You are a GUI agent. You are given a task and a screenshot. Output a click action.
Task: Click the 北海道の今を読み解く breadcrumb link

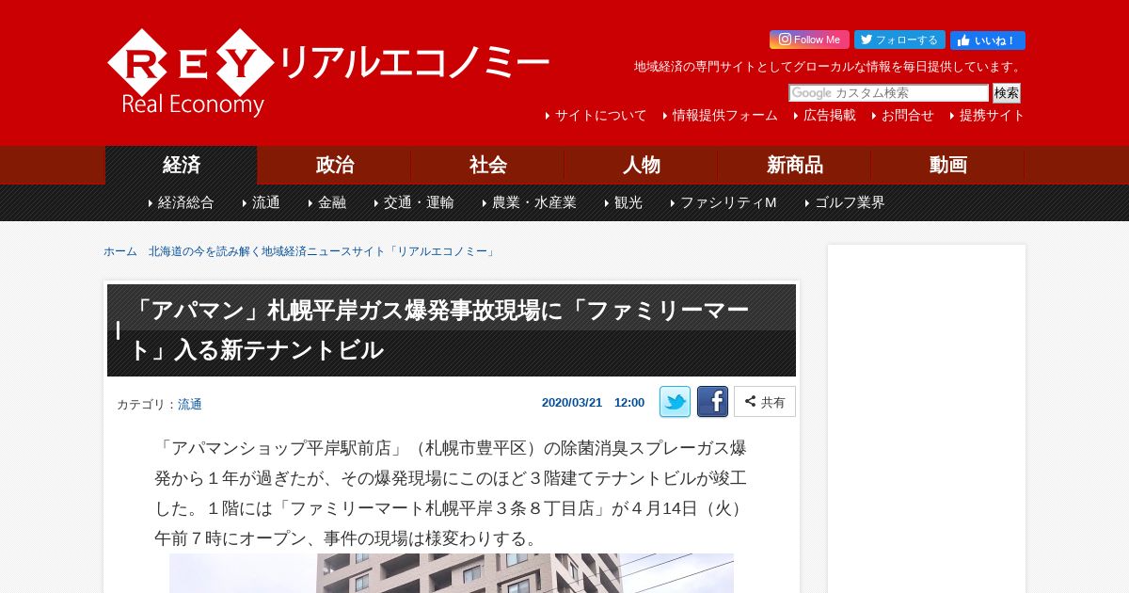tap(323, 251)
